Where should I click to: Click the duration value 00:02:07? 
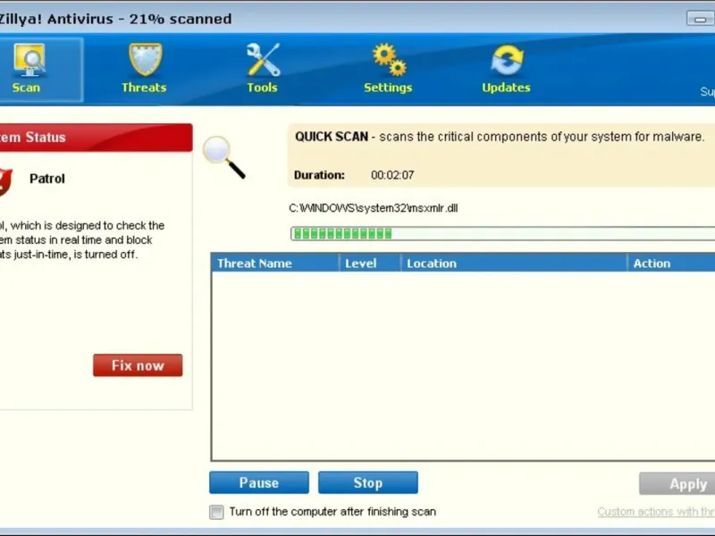tap(392, 175)
